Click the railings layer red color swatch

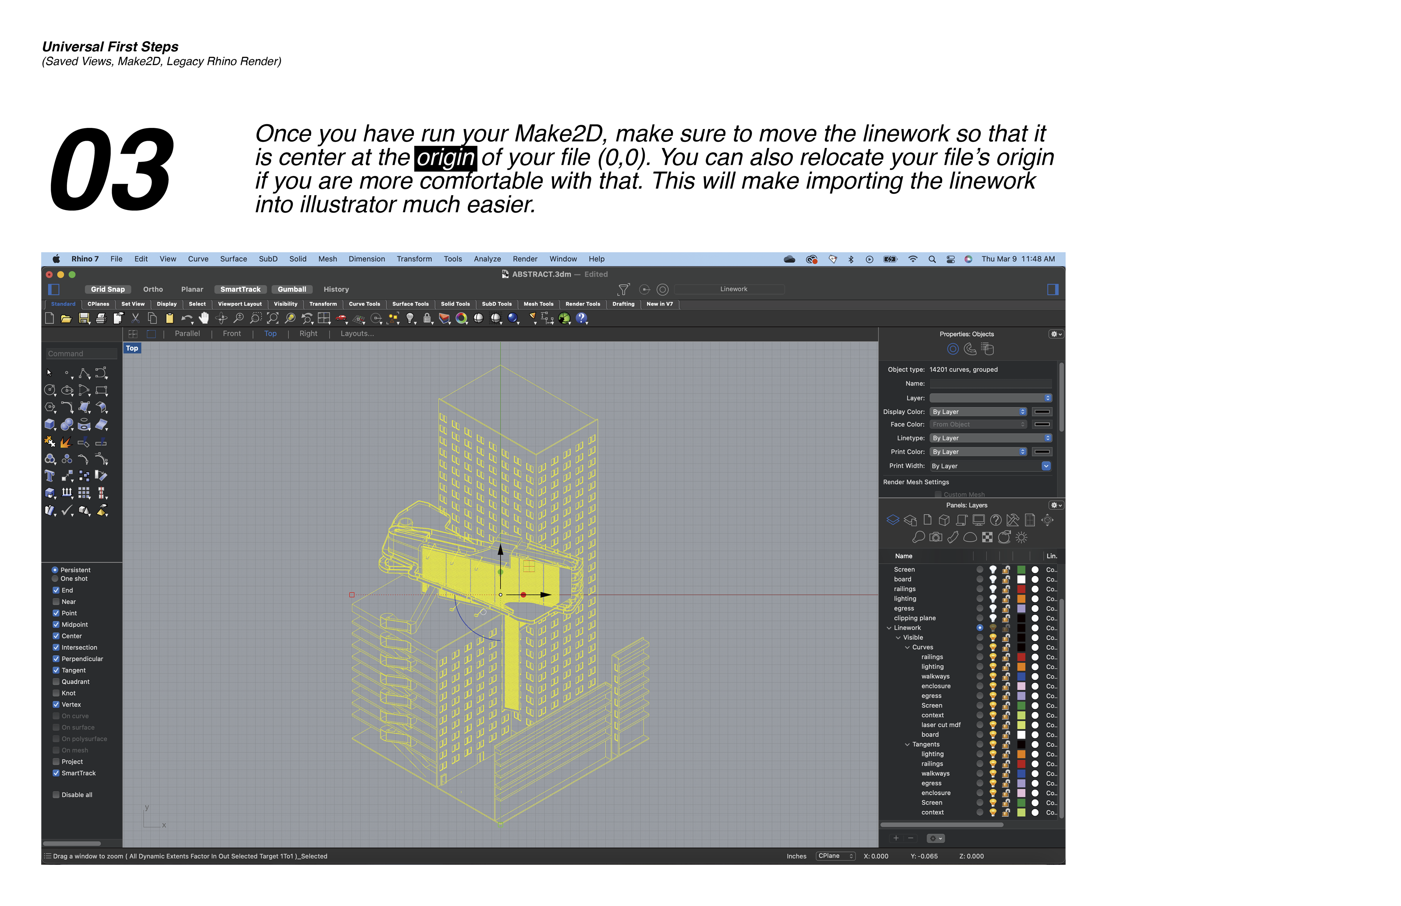pyautogui.click(x=1021, y=589)
